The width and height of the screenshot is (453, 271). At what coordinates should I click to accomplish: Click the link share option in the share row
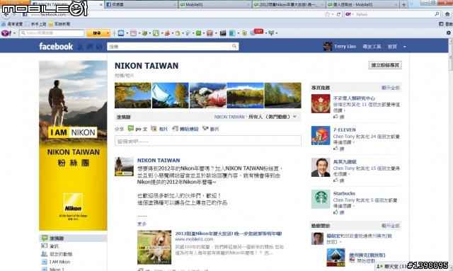pos(185,129)
